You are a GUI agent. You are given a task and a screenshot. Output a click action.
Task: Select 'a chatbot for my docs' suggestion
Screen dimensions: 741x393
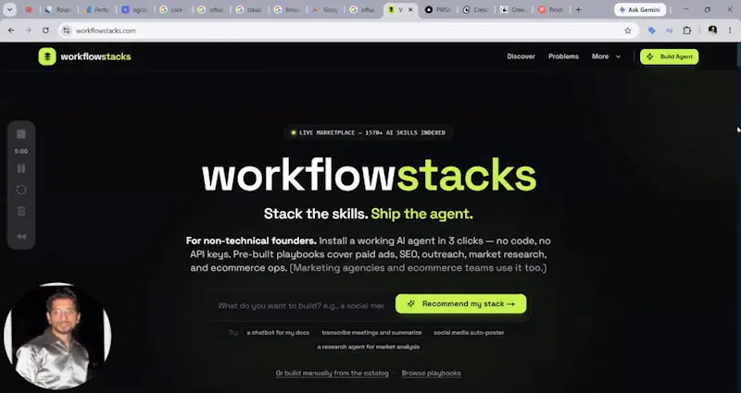(278, 333)
